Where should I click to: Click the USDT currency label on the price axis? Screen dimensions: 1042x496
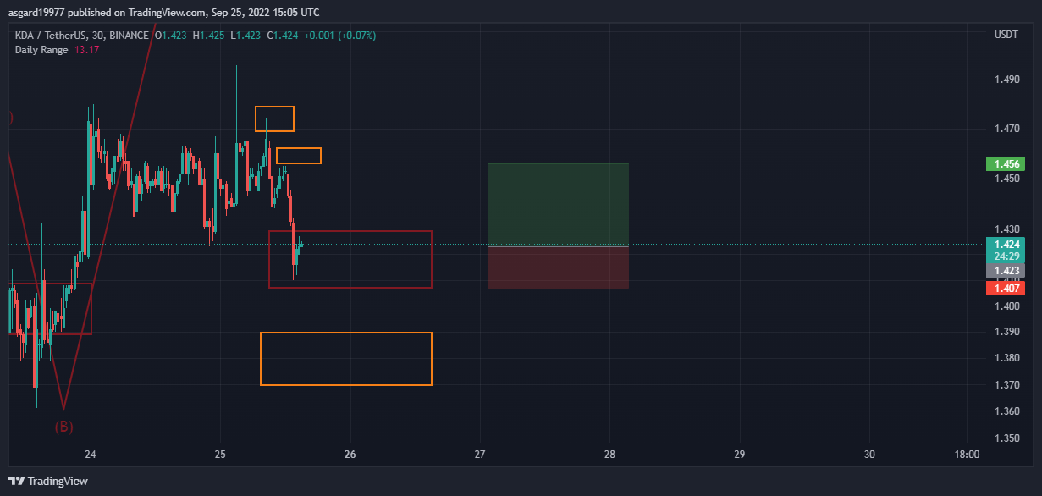(1006, 35)
